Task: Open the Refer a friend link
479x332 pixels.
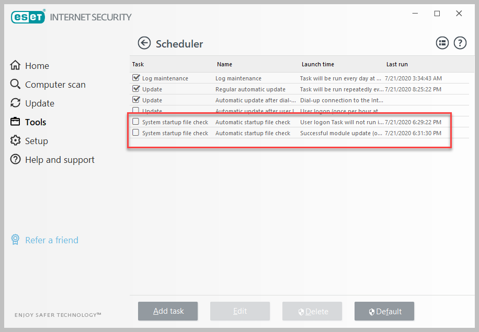Action: coord(52,240)
